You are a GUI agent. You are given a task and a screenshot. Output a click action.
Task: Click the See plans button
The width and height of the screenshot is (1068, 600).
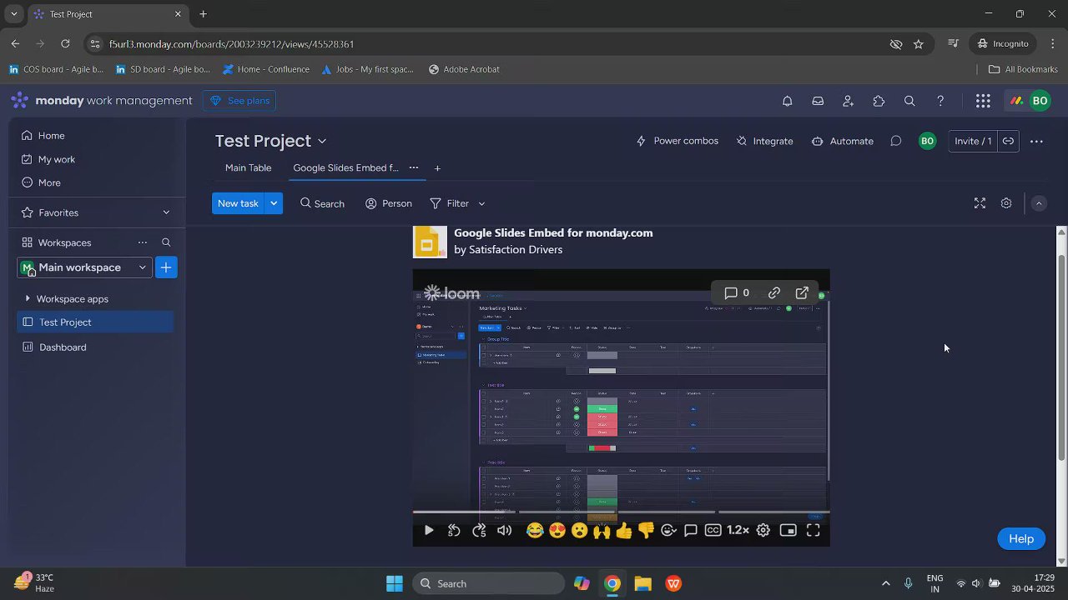[x=239, y=101]
